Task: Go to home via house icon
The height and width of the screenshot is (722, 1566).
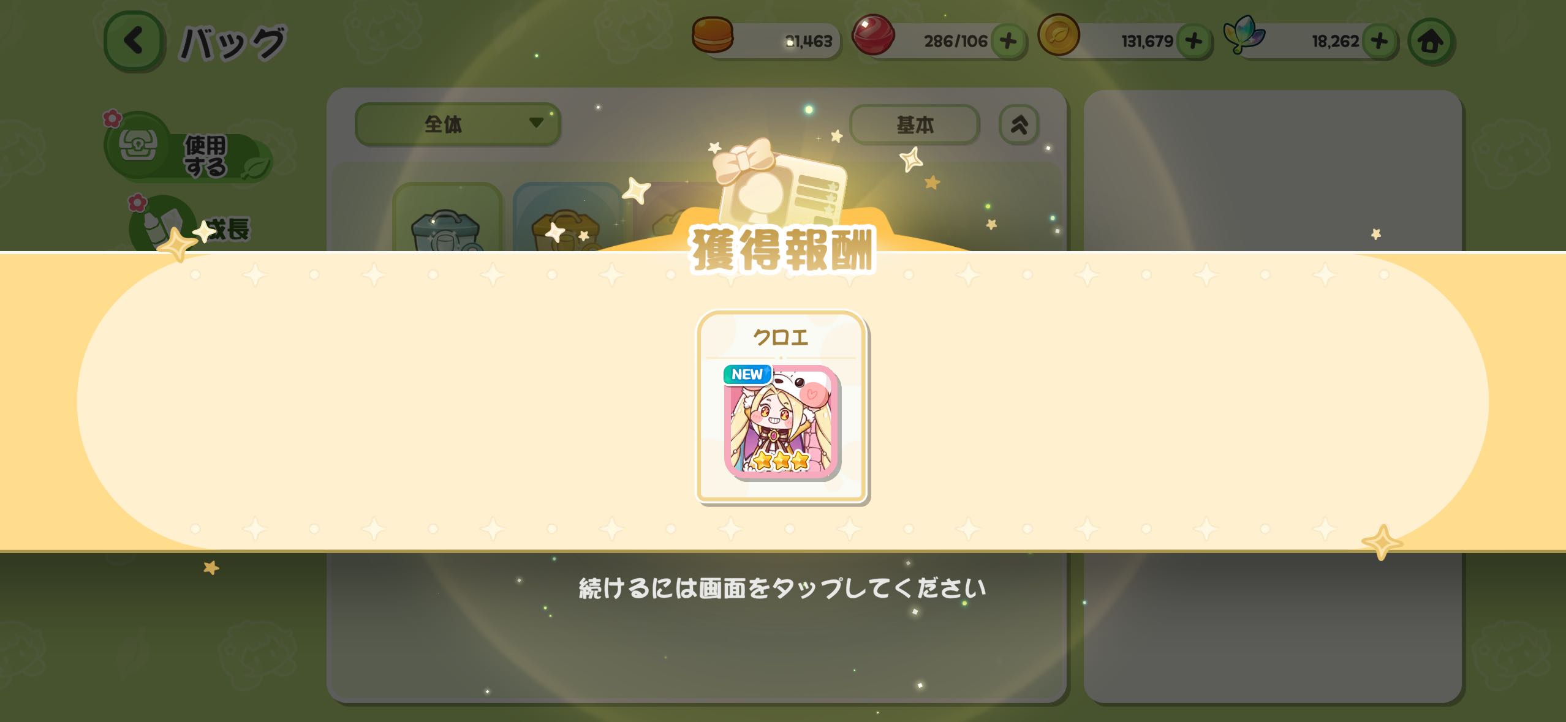Action: [1431, 42]
